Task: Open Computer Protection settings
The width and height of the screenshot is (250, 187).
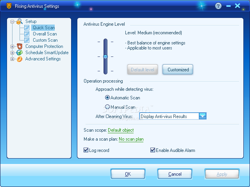Action: pos(44,46)
